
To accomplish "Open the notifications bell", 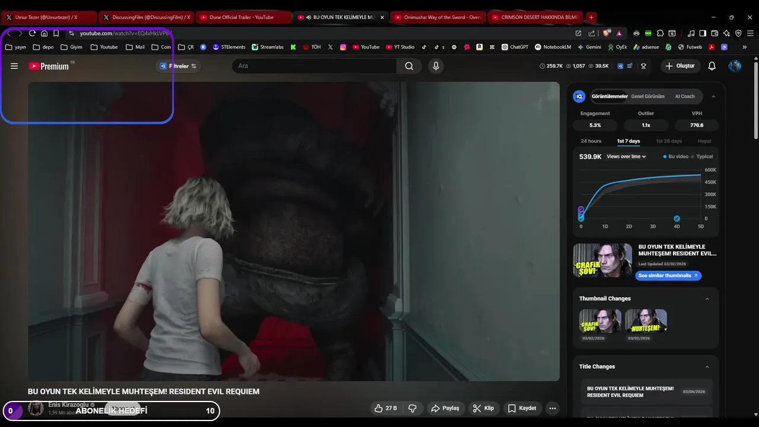I will pos(712,66).
